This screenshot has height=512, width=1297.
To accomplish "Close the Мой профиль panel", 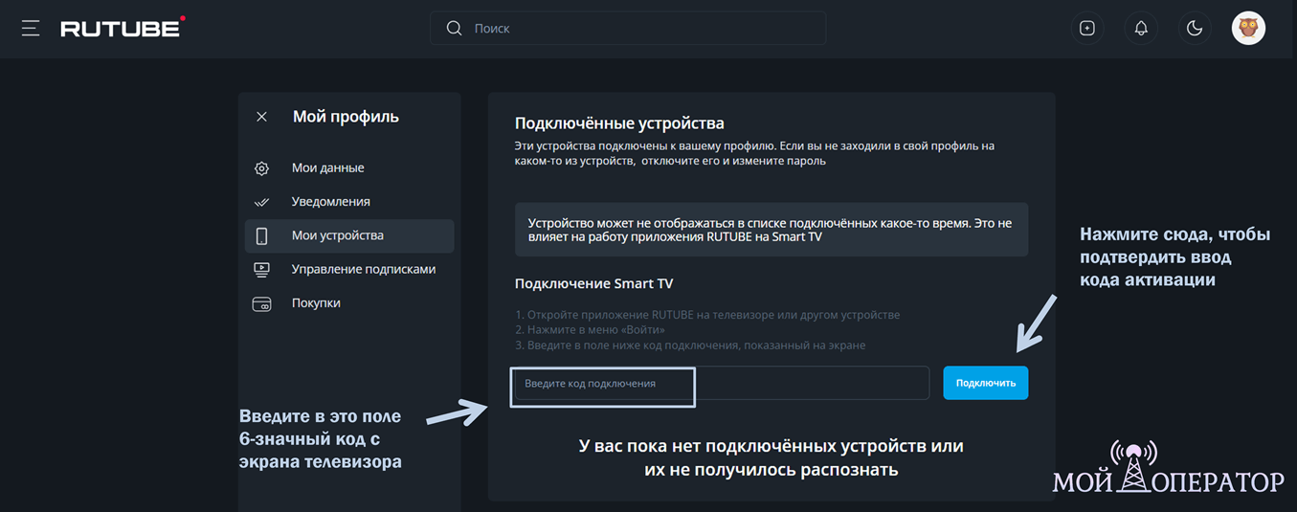I will click(x=261, y=117).
